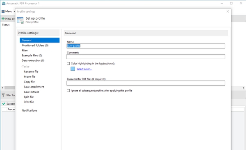Click the Comment input field
246x150 pixels.
[x=146, y=57]
